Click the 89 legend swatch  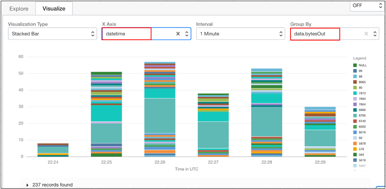pyautogui.click(x=355, y=71)
